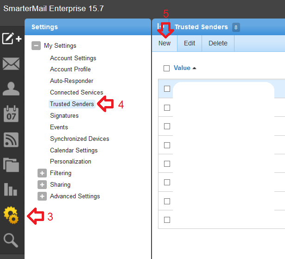Click the Trusted Senders count badge 8

click(236, 27)
